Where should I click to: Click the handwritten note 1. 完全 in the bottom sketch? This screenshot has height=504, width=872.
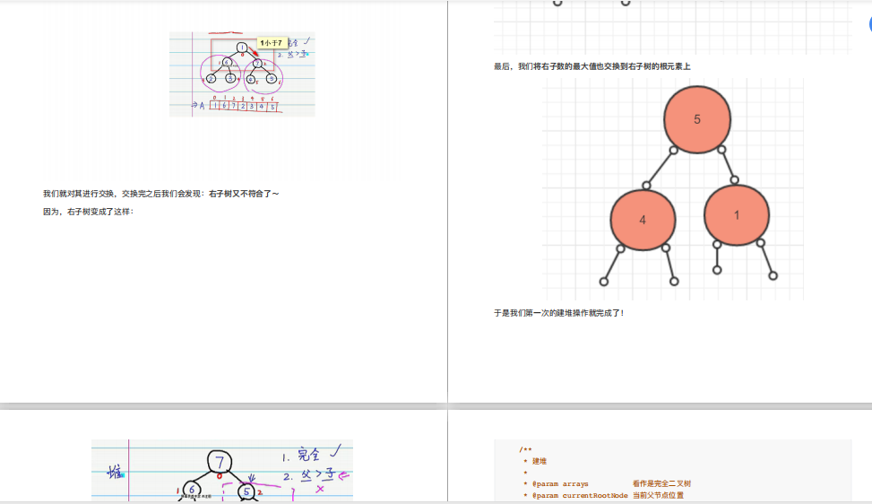(x=310, y=454)
